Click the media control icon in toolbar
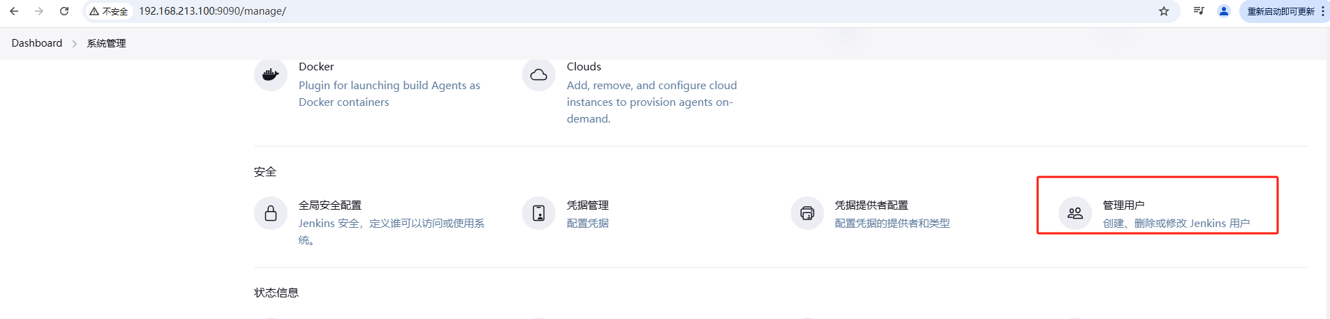This screenshot has width=1330, height=319. [1199, 11]
